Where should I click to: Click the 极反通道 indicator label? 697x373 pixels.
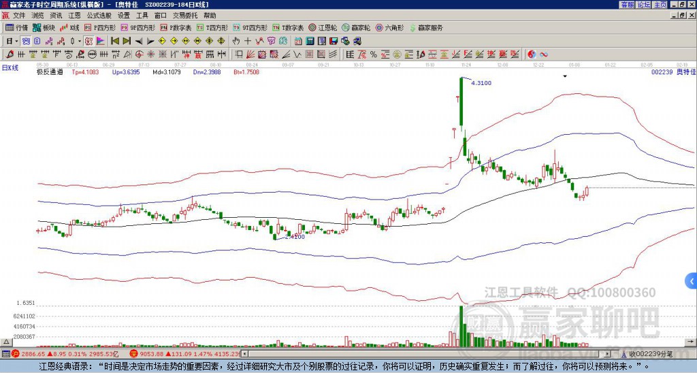click(50, 72)
